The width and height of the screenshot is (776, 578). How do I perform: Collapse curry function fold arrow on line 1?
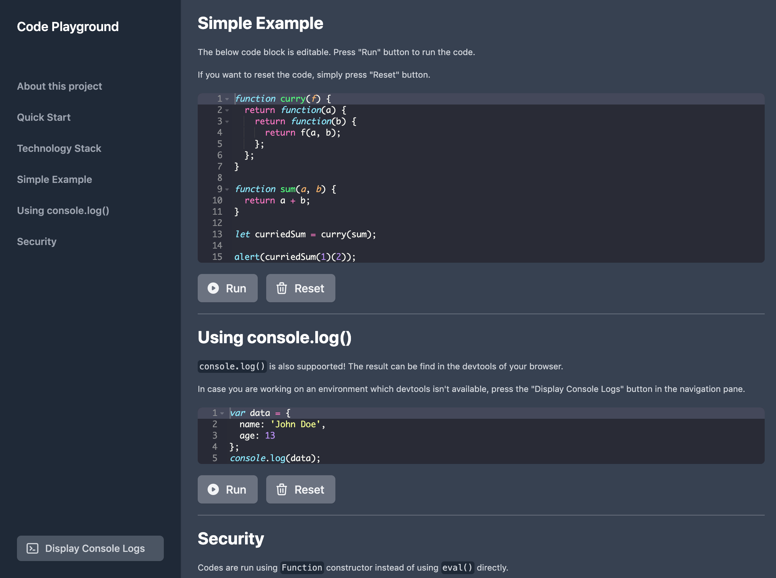227,99
